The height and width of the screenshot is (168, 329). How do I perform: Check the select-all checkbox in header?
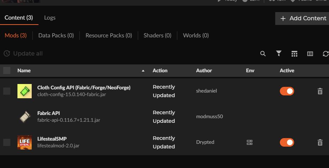[7, 70]
